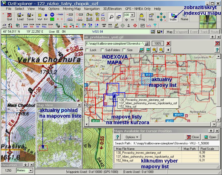This screenshot has width=222, height=175.
Task: Click the ZOOM FULL button
Action: (44, 26)
